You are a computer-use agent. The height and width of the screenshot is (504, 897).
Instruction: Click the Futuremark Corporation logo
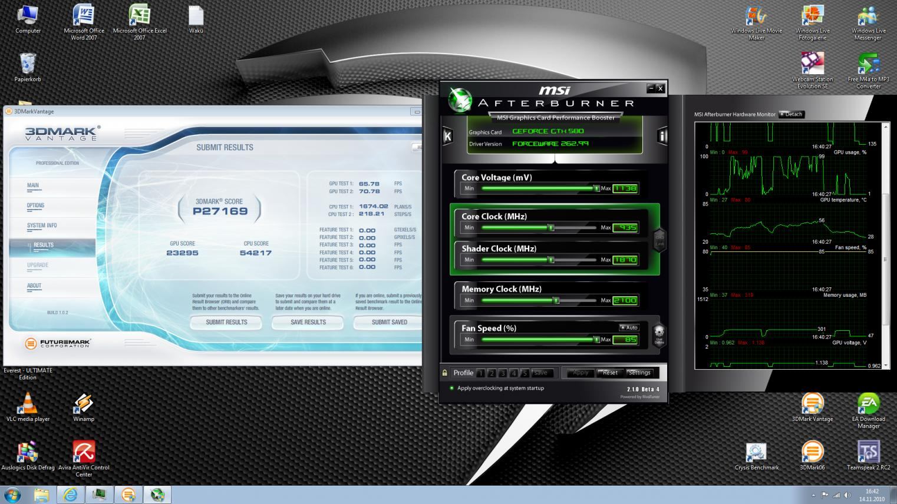pos(58,343)
